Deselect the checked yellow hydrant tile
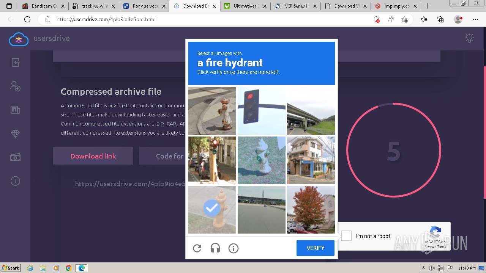486x273 pixels. tap(212, 210)
